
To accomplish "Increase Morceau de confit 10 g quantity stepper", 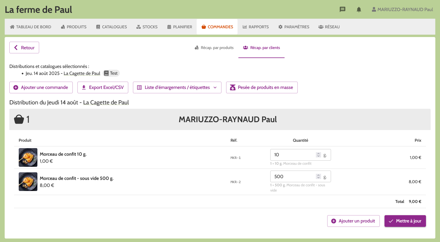I will tap(318, 153).
